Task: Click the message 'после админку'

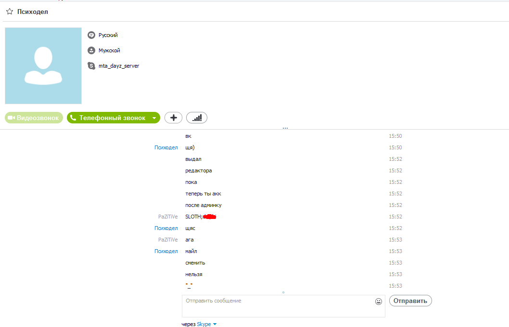Action: 203,205
